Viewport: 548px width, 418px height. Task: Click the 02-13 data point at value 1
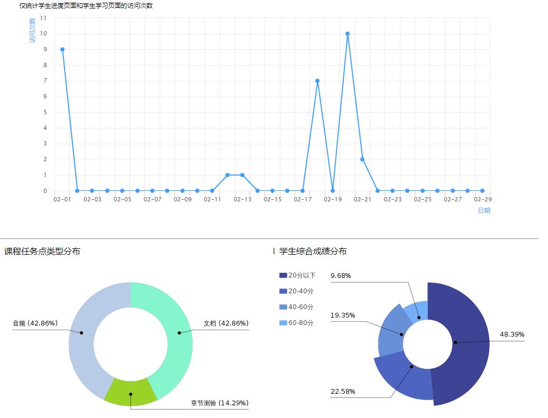click(x=242, y=175)
